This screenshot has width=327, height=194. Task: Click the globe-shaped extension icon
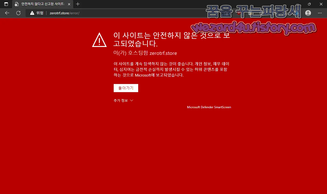point(250,13)
